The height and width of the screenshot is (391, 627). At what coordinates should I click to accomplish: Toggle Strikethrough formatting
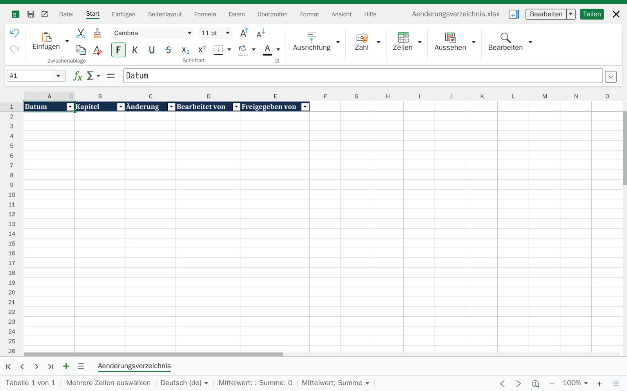(x=169, y=50)
